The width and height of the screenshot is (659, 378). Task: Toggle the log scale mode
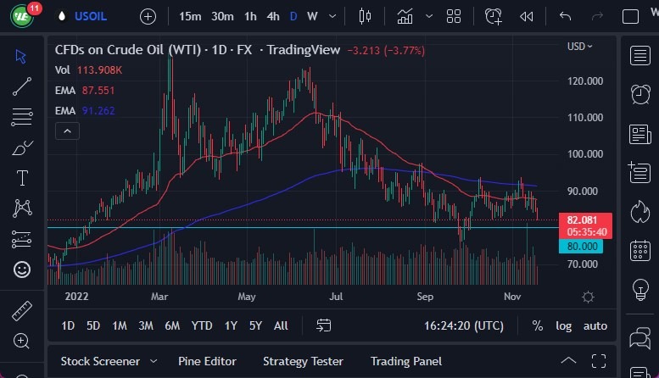(x=563, y=325)
